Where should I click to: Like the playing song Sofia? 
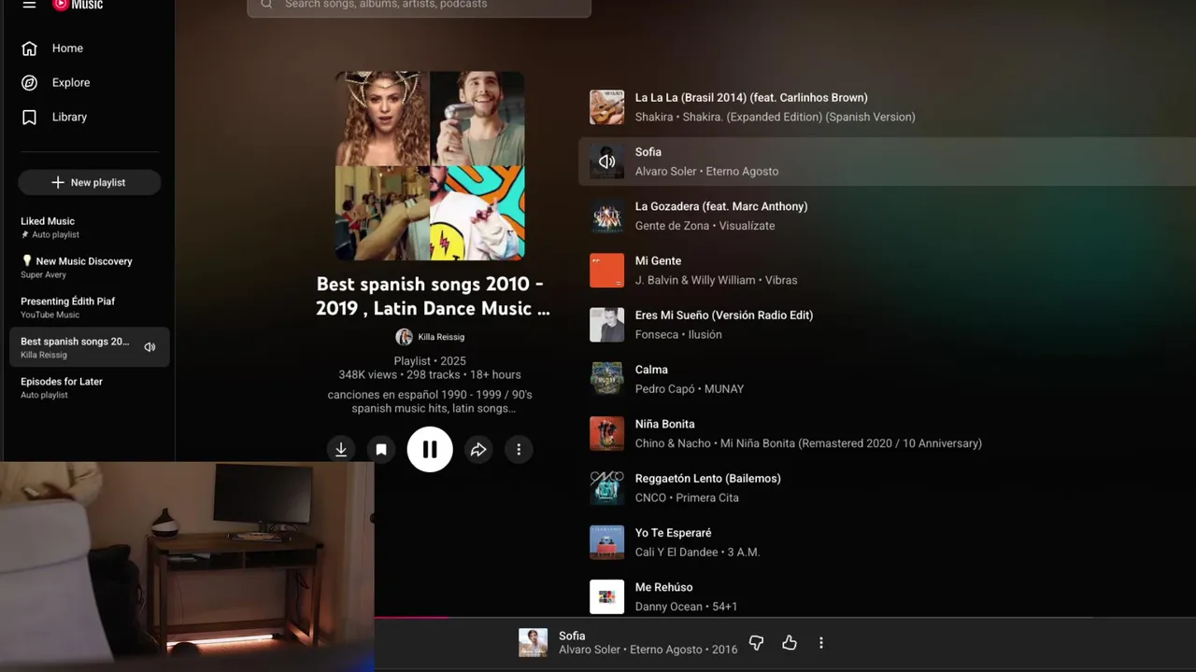pos(790,643)
